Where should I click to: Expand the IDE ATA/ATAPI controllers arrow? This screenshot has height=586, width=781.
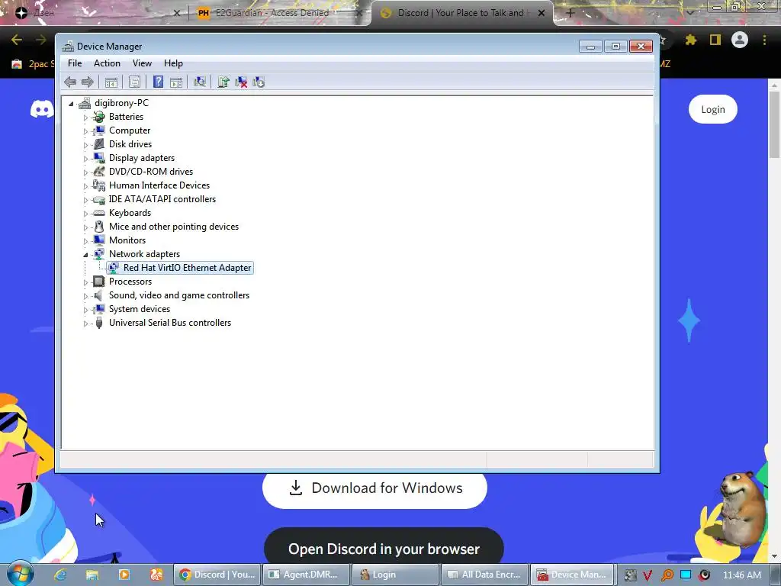click(x=85, y=200)
